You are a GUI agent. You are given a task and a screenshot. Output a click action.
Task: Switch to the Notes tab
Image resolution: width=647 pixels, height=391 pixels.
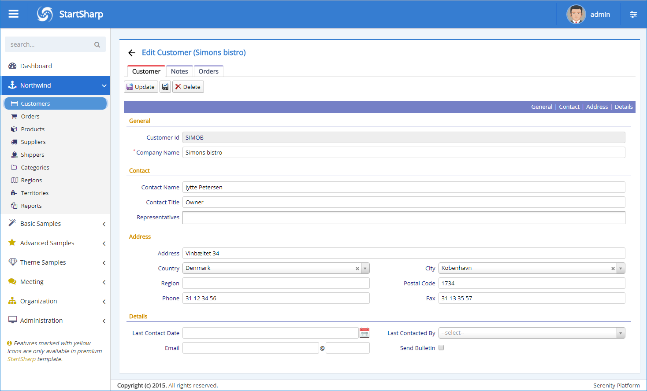[179, 71]
